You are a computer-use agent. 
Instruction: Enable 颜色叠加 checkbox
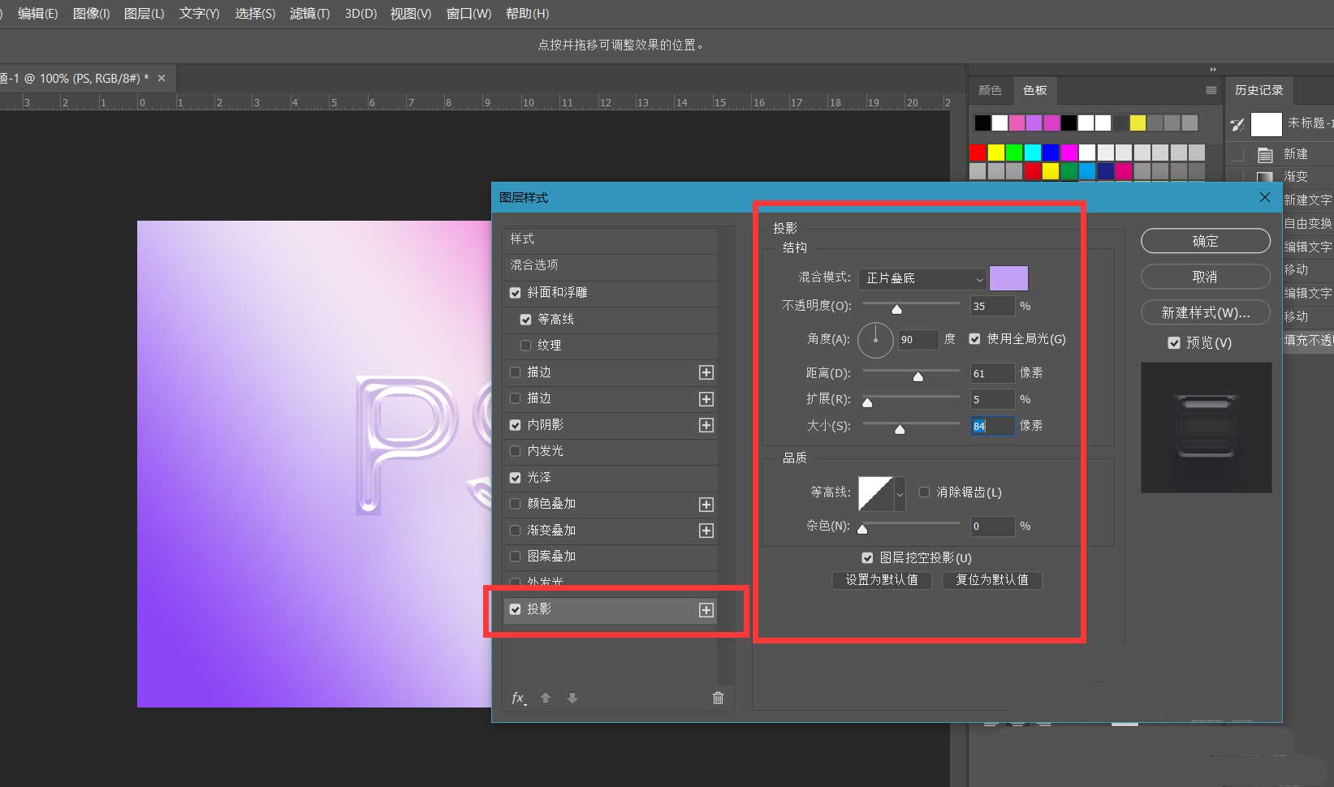click(x=515, y=504)
